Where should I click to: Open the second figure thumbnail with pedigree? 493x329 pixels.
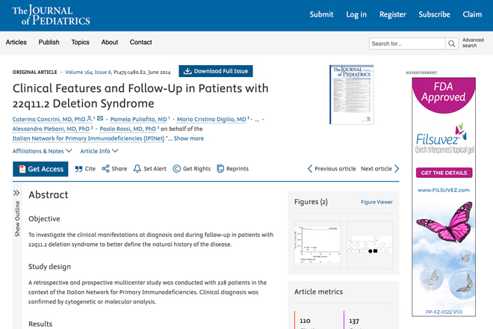point(370,245)
